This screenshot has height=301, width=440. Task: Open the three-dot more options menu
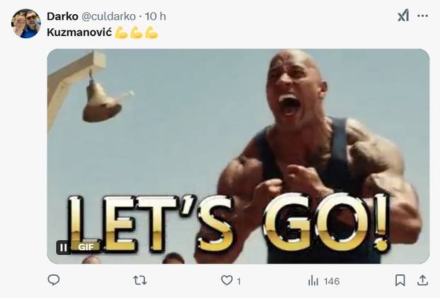pyautogui.click(x=422, y=16)
